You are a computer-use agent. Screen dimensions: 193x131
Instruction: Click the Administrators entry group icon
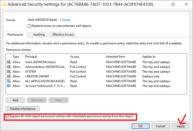click(9, 67)
